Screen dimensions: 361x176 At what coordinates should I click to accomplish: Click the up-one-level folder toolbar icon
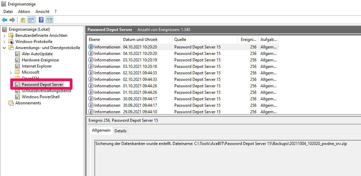(x=23, y=20)
